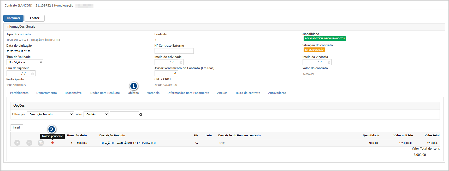Screen dimensions: 449x171
Task: Click the Inserir button
Action: click(17, 128)
